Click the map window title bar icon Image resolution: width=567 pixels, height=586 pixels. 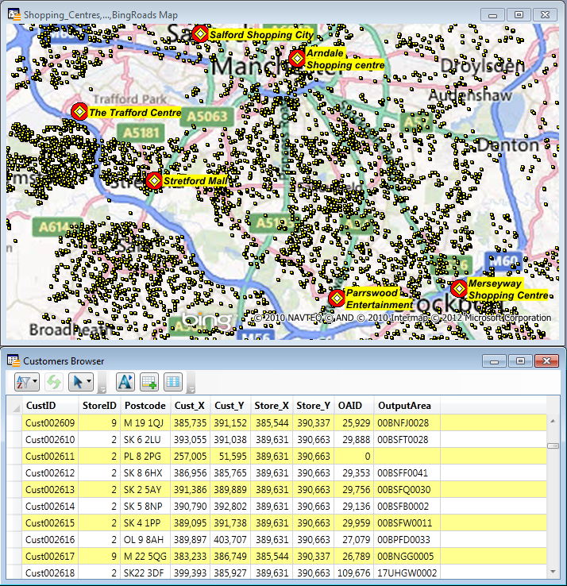[x=14, y=14]
